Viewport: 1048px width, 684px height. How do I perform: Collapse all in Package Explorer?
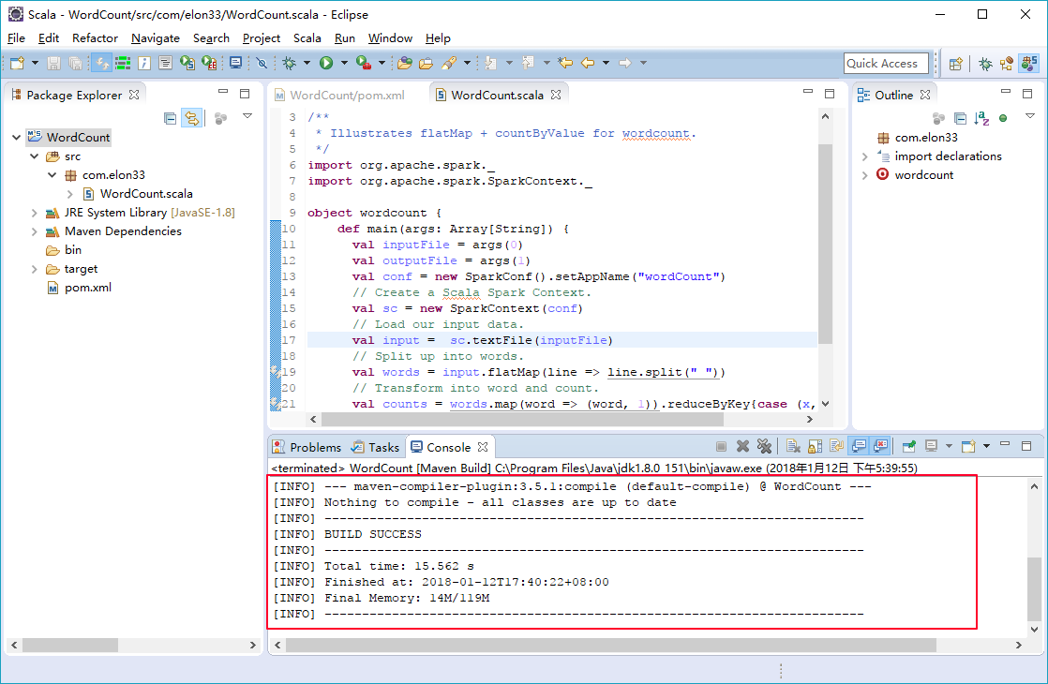click(170, 118)
